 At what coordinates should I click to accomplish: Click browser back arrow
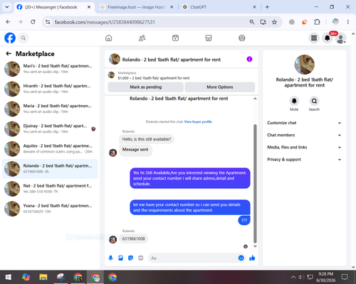(x=8, y=22)
